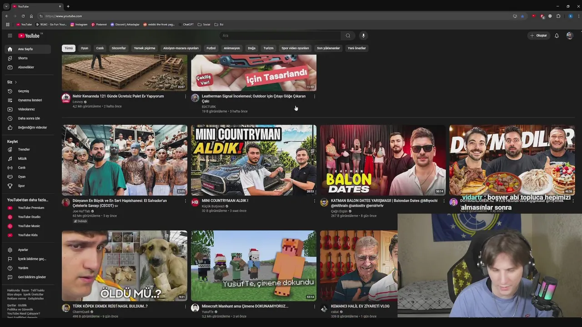Screen dimensions: 582x327
Task: Open options menu for MINI COUNTRYMAN ALDIK video
Action: [x=314, y=201]
